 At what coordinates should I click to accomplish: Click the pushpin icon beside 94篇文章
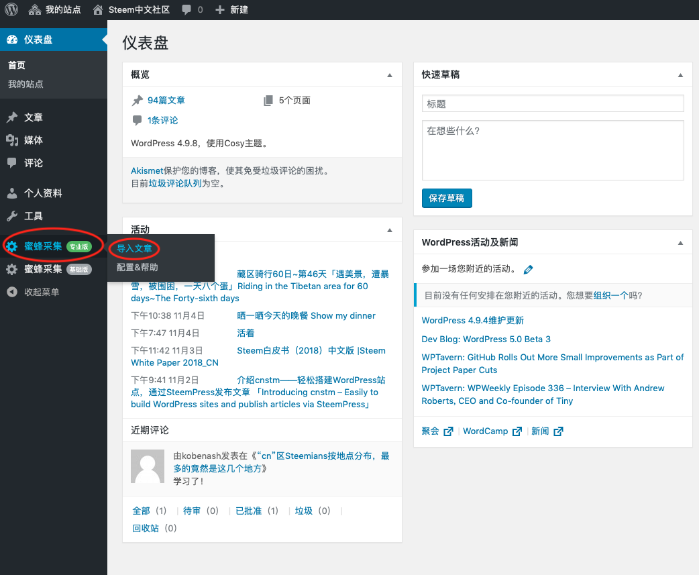pos(138,100)
